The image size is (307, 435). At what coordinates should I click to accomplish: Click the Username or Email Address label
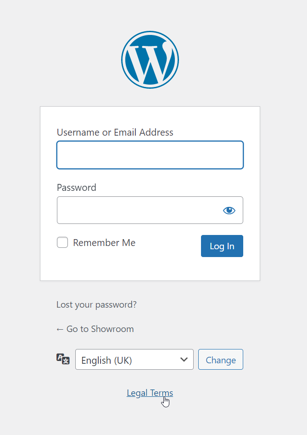pos(115,132)
